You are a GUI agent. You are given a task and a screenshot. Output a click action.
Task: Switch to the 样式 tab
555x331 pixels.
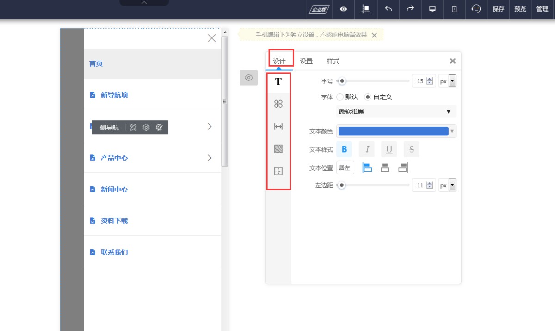[333, 61]
